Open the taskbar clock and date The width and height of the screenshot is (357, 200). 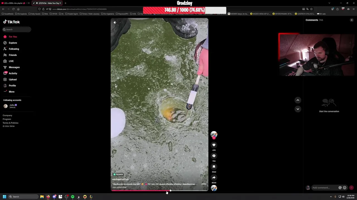pos(351,197)
